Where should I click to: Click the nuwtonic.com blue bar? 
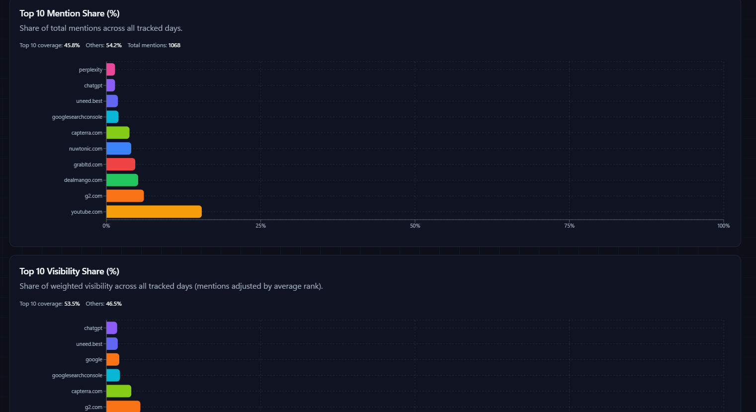119,149
